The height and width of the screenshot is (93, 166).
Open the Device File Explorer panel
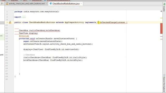click(164, 84)
